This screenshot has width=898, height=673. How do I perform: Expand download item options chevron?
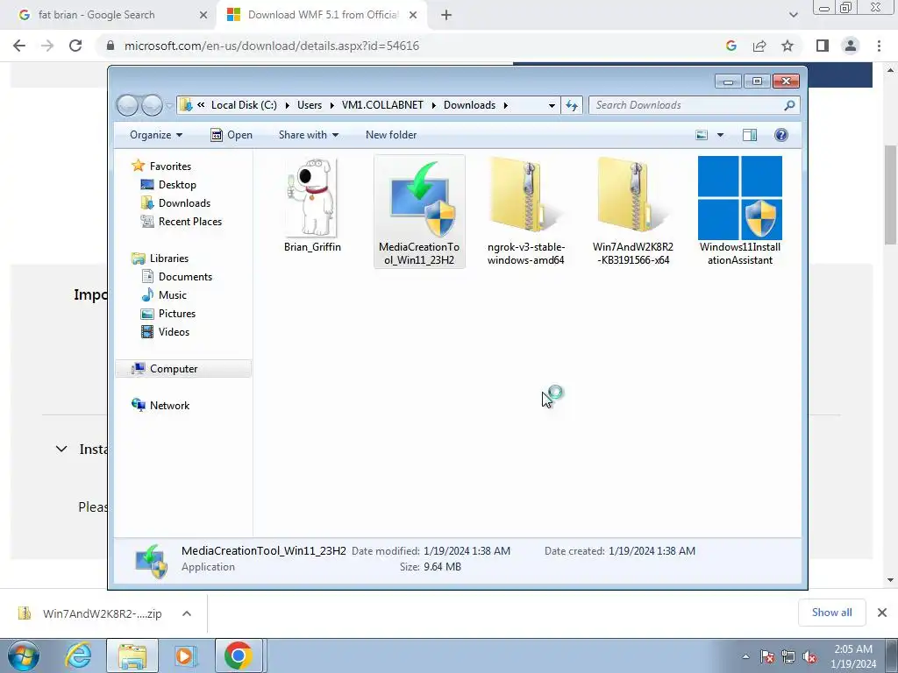[x=187, y=613]
